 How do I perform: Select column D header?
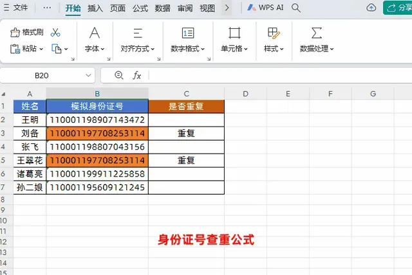(245, 94)
